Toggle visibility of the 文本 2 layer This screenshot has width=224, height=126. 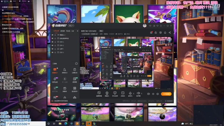pos(52,45)
